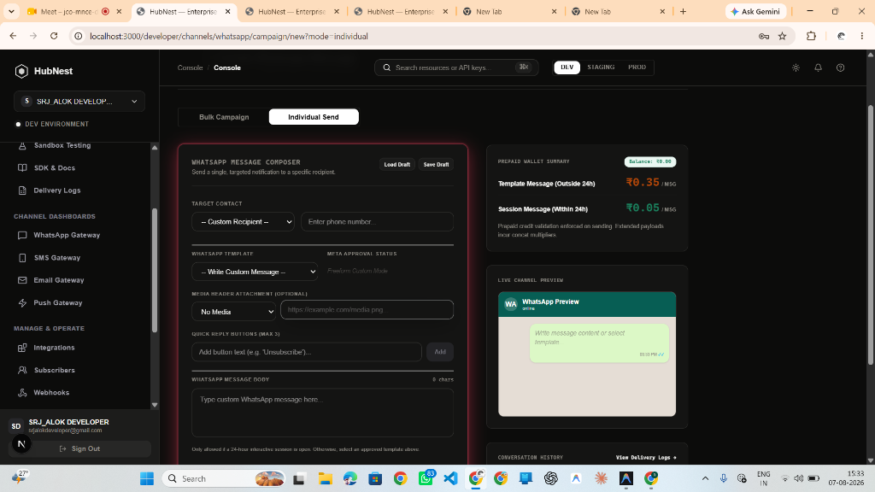Click main page scrollbar thumb
The image size is (875, 492).
[x=871, y=234]
